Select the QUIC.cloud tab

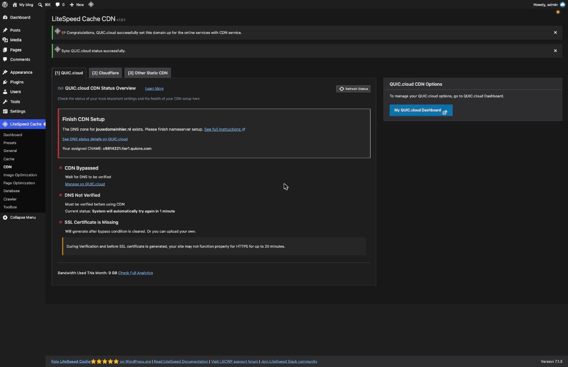pos(69,73)
